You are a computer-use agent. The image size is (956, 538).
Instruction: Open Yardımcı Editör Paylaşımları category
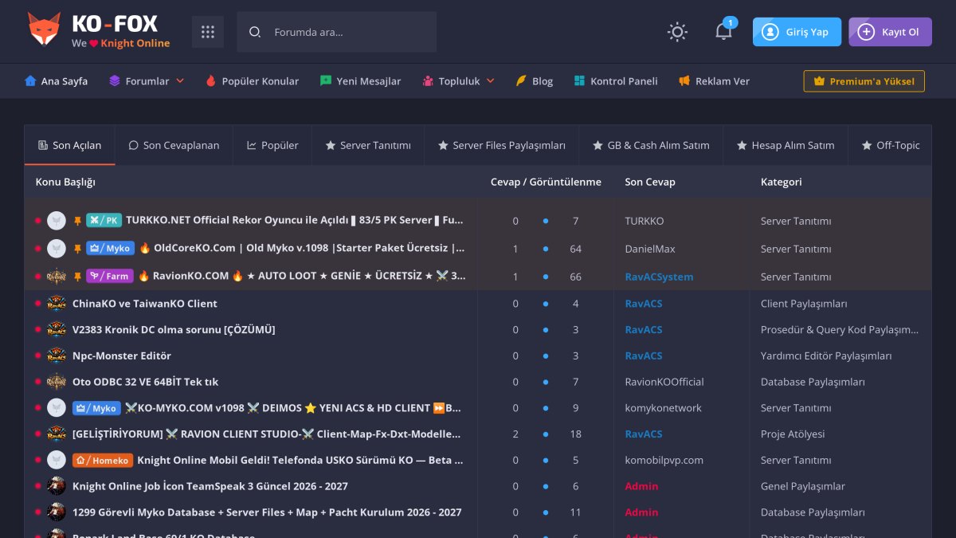pyautogui.click(x=826, y=355)
